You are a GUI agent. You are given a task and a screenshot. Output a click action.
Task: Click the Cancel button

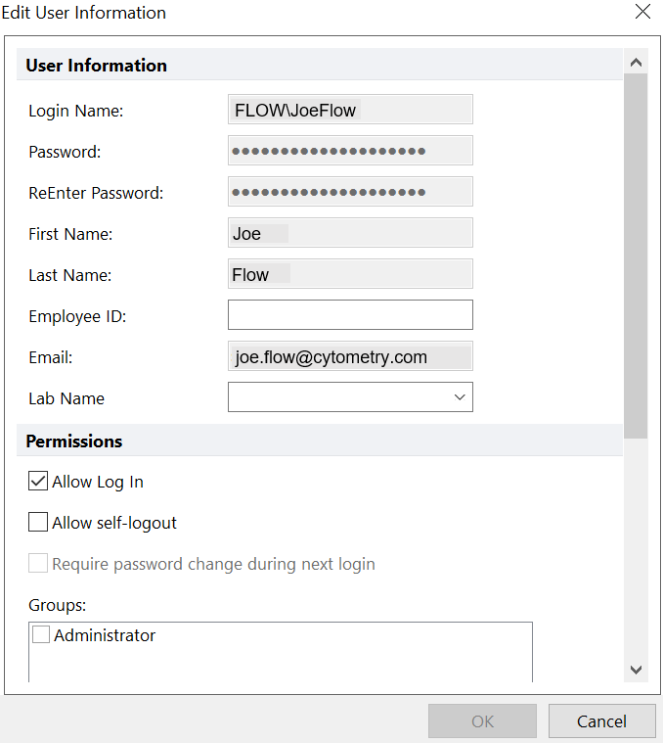tap(601, 721)
